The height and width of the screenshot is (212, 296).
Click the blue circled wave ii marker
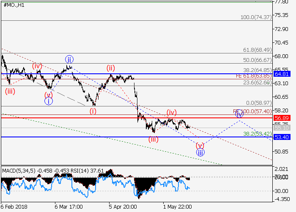(69, 59)
